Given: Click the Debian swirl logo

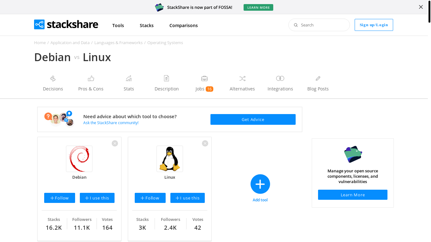Looking at the screenshot, I should coord(79,159).
